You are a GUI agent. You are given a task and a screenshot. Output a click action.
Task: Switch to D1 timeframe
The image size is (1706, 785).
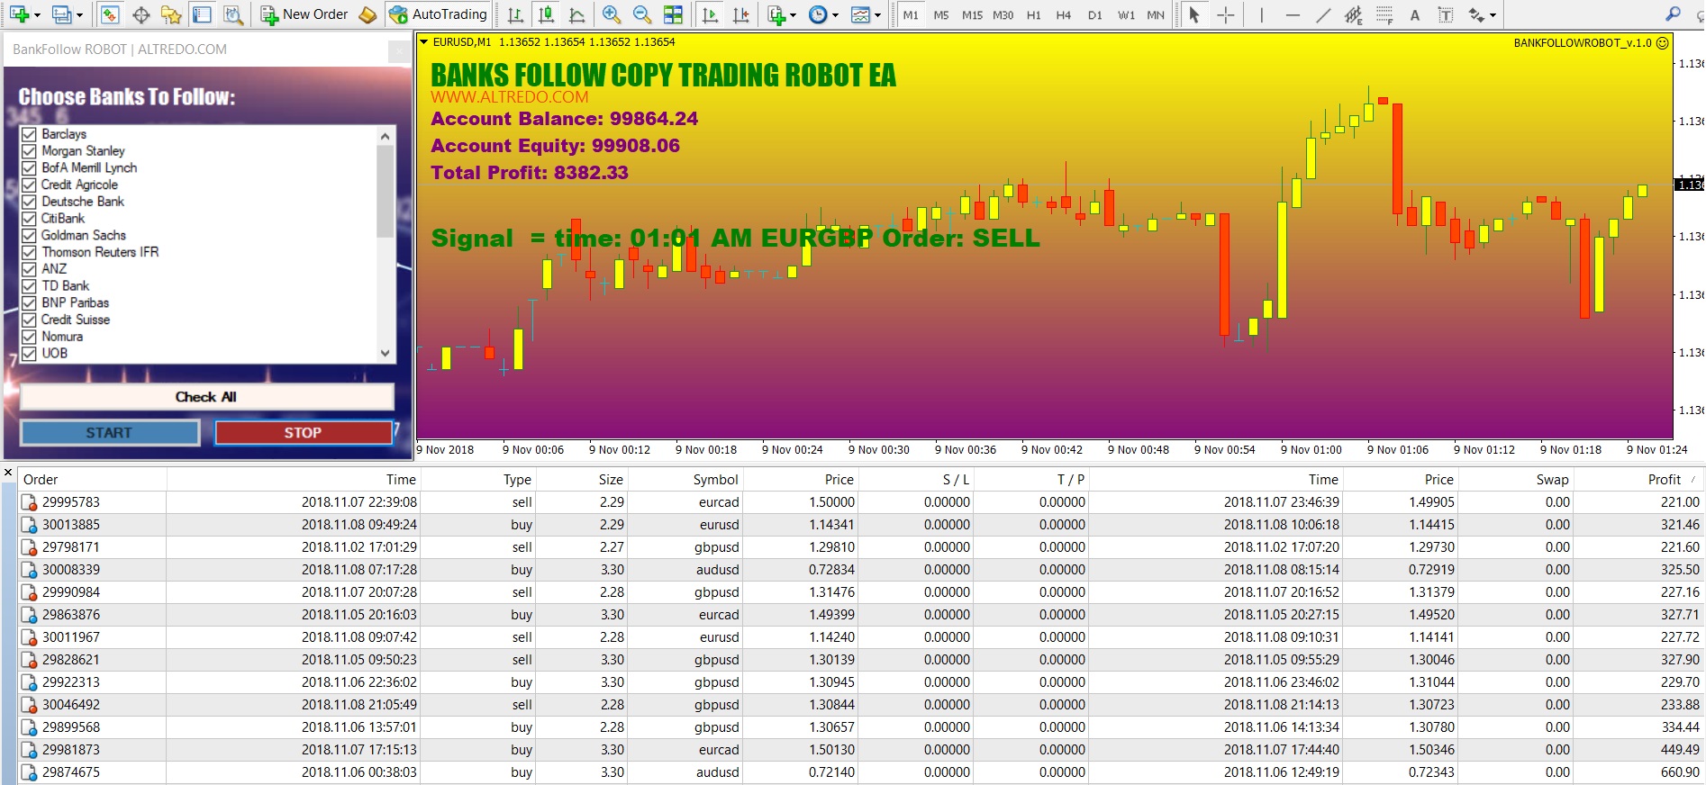[x=1094, y=14]
